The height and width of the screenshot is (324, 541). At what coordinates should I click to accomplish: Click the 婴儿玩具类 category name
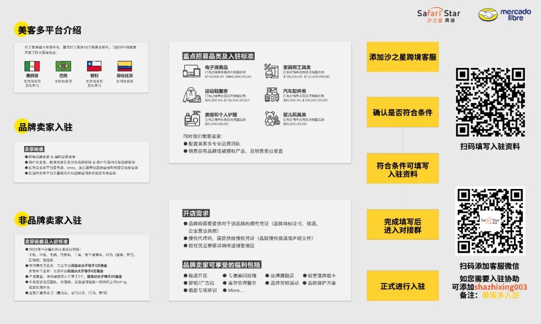295,114
